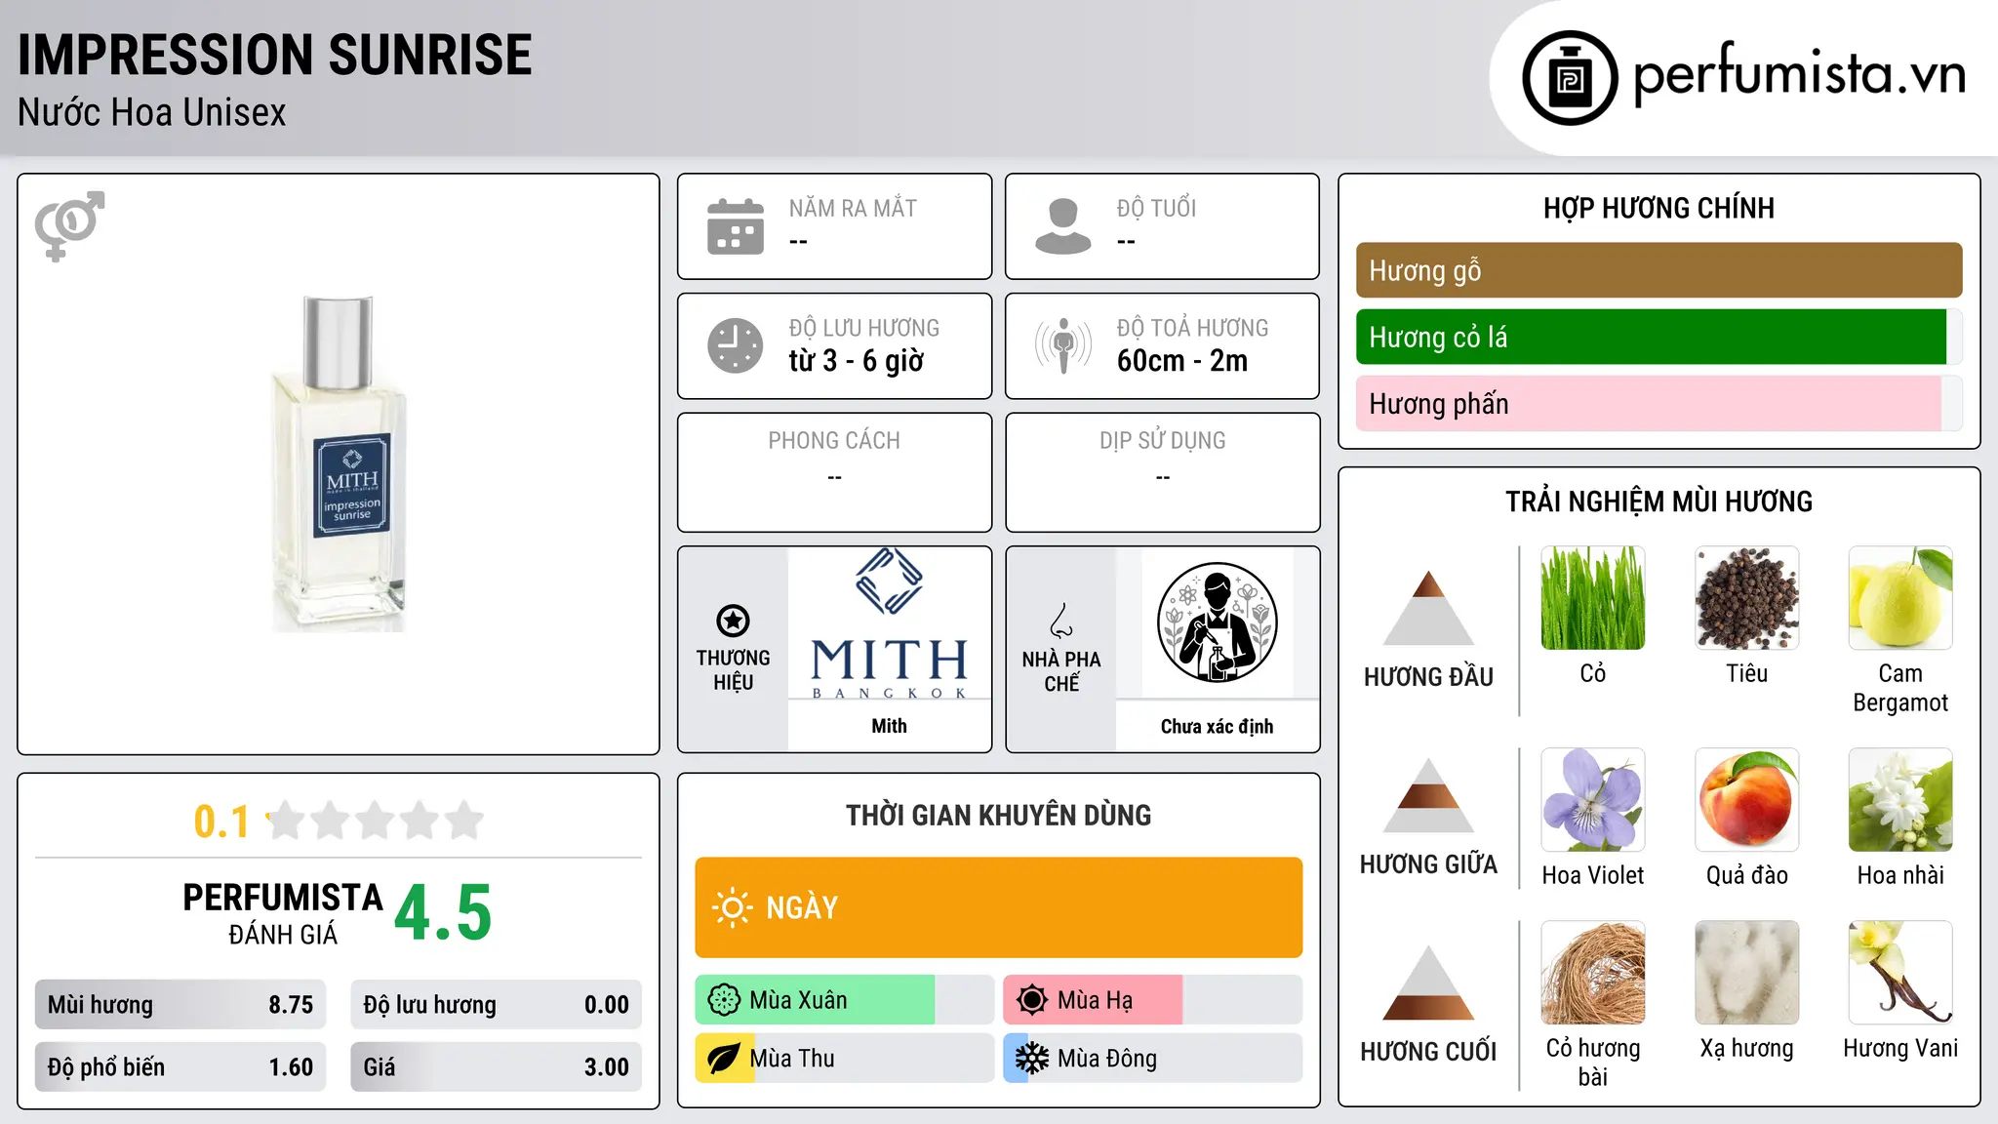This screenshot has width=1998, height=1124.
Task: Click the orange Ngày time-of-day bar
Action: pos(999,907)
